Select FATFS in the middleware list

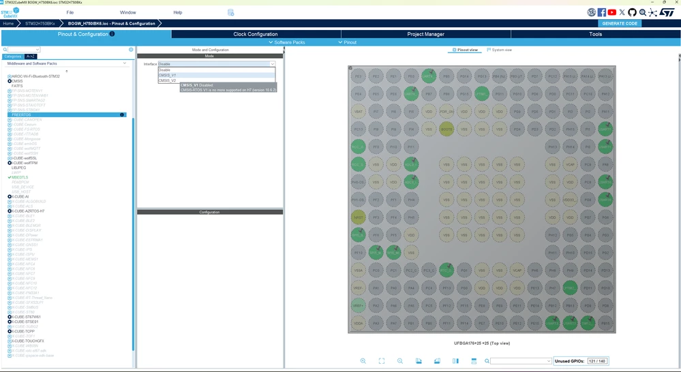[x=17, y=86]
